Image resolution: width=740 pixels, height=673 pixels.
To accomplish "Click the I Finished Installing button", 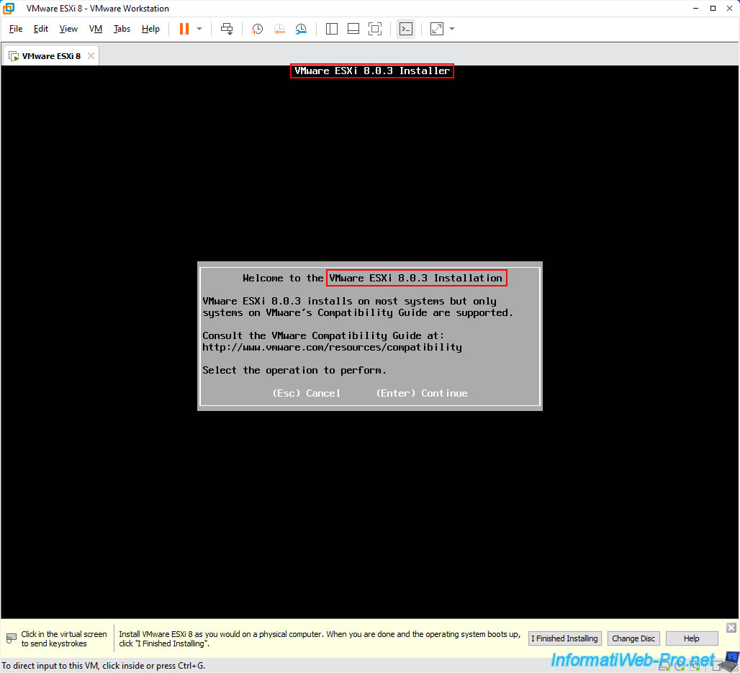I will point(564,638).
